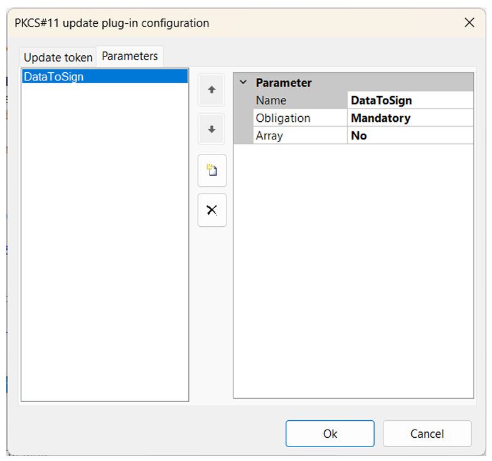Collapse the Parameter property group
The image size is (492, 461).
(243, 83)
